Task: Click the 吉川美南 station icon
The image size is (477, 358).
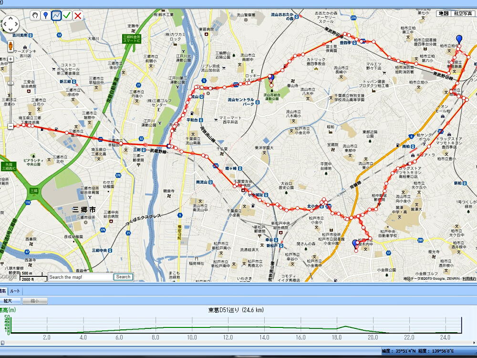Action: pos(31,35)
